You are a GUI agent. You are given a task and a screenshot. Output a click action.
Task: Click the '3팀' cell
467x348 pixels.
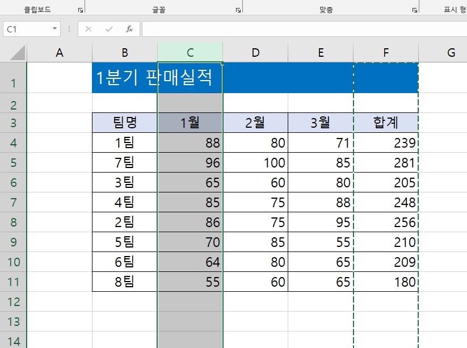125,182
